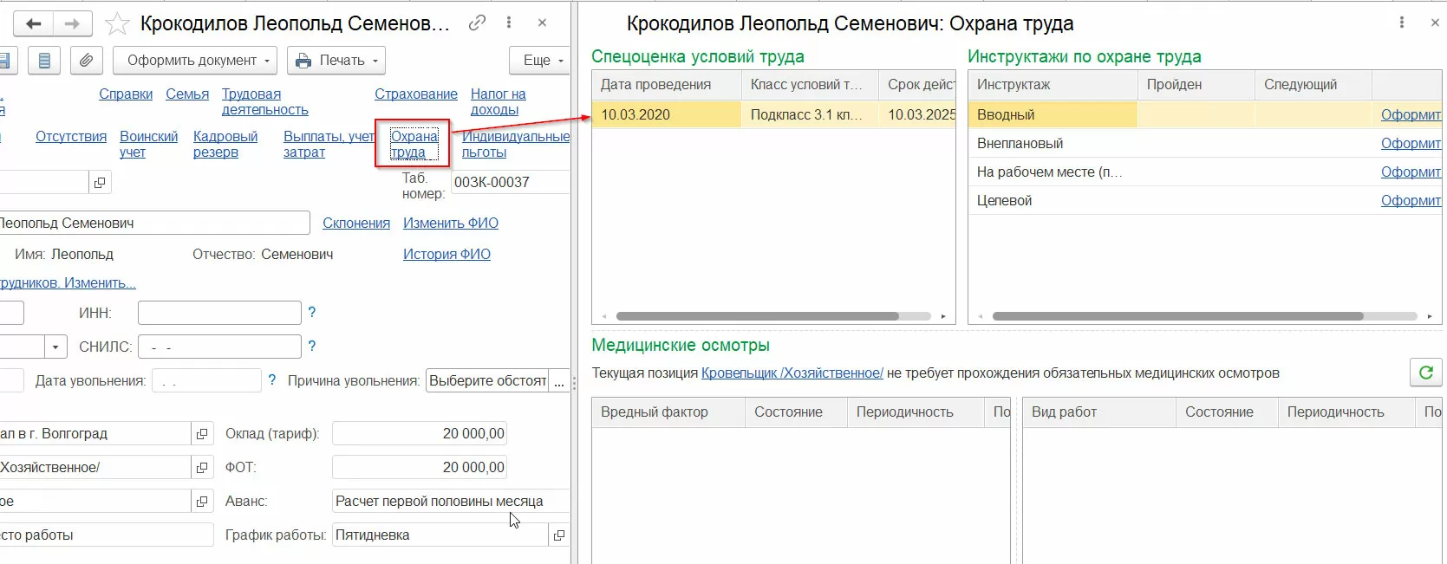Click Оформить link for Вводный briefing
This screenshot has width=1447, height=564.
click(1410, 114)
